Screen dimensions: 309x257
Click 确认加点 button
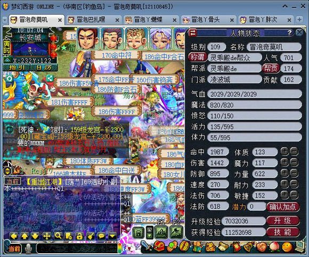tap(283, 207)
